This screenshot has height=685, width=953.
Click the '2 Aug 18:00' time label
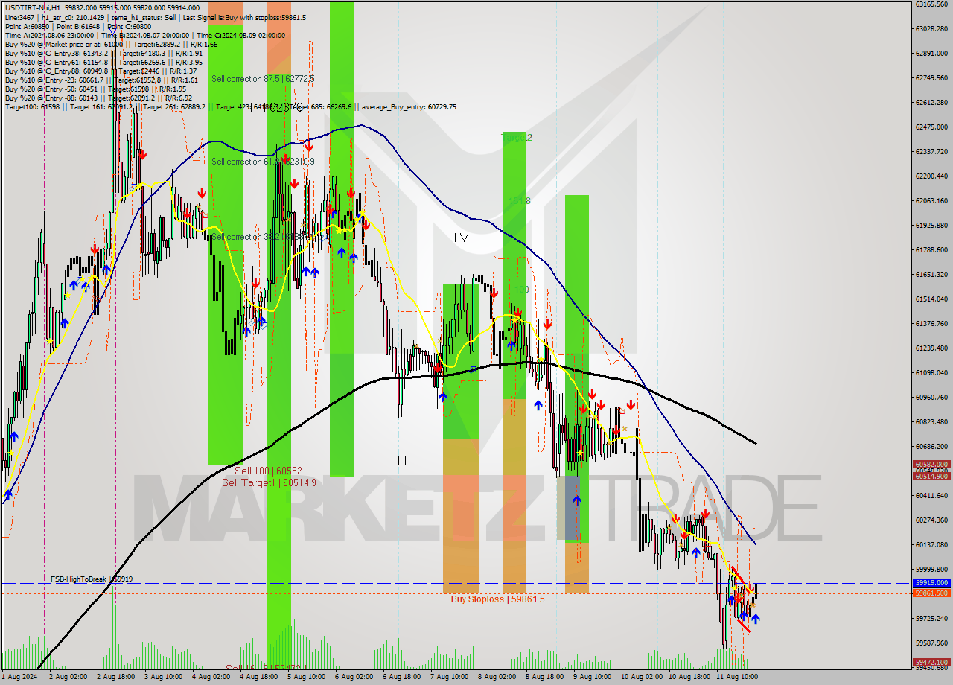click(x=114, y=676)
